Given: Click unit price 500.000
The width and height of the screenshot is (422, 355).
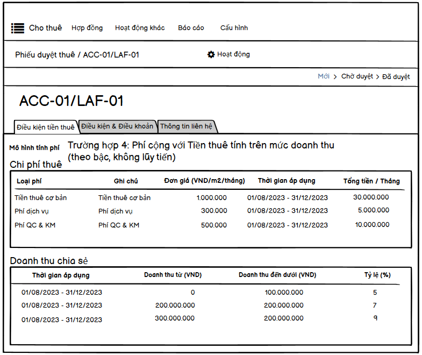Looking at the screenshot, I should 214,225.
